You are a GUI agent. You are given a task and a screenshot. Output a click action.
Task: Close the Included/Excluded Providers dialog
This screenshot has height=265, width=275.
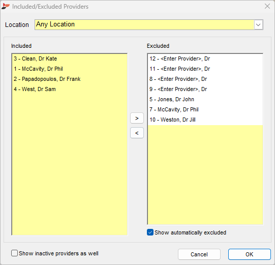tap(267, 6)
